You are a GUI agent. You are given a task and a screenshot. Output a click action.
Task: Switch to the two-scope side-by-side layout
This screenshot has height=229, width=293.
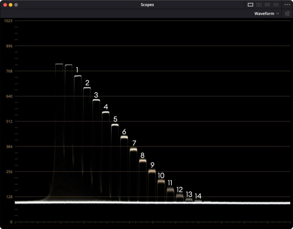click(259, 5)
